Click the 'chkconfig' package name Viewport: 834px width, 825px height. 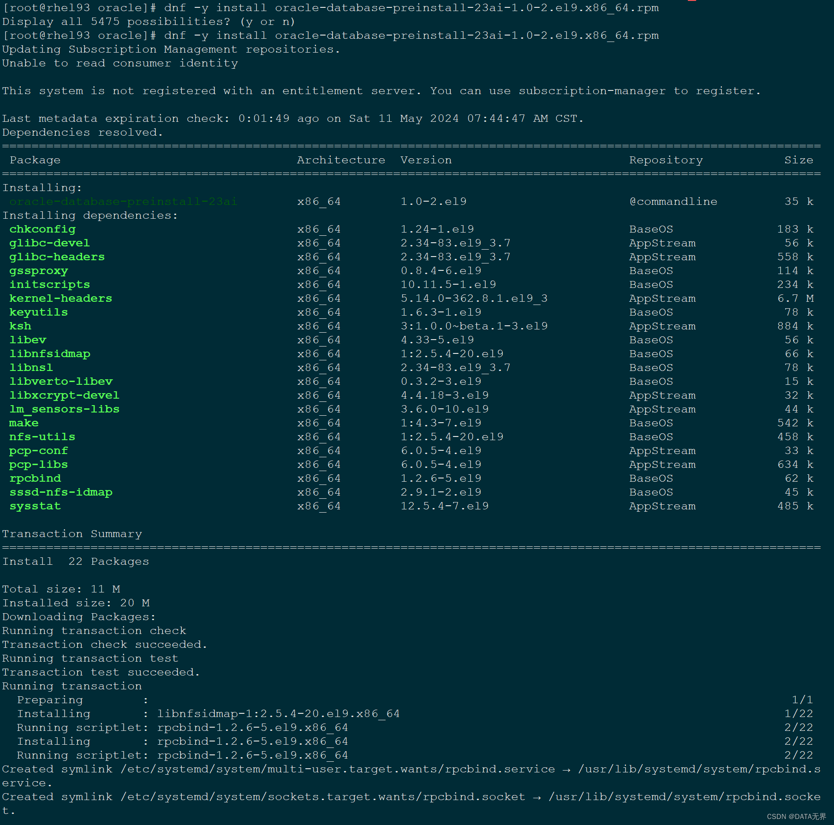[42, 229]
